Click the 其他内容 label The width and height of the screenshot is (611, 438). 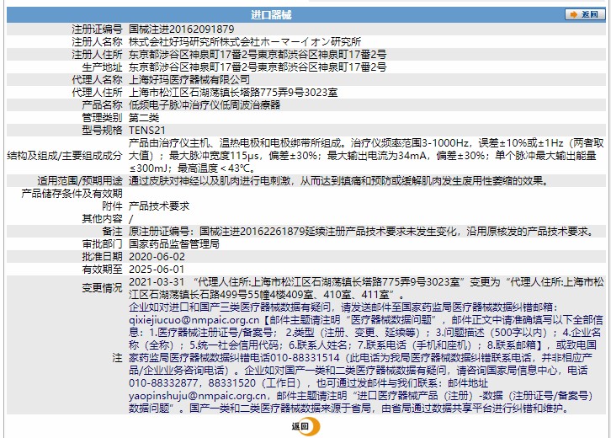point(102,219)
